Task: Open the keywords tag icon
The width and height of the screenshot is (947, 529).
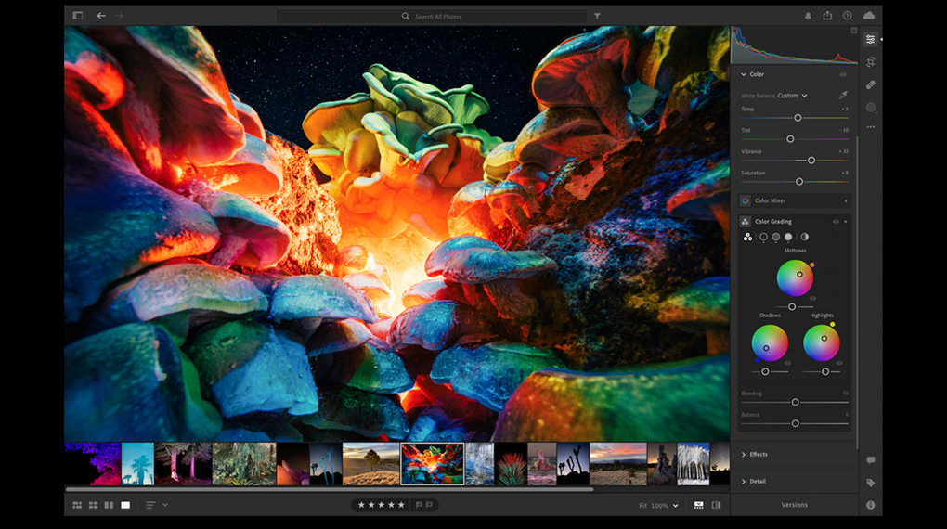Action: point(870,483)
